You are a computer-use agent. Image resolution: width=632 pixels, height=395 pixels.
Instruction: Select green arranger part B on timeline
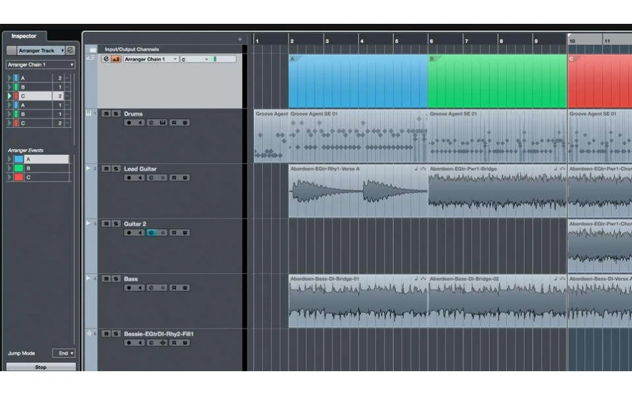coord(498,81)
